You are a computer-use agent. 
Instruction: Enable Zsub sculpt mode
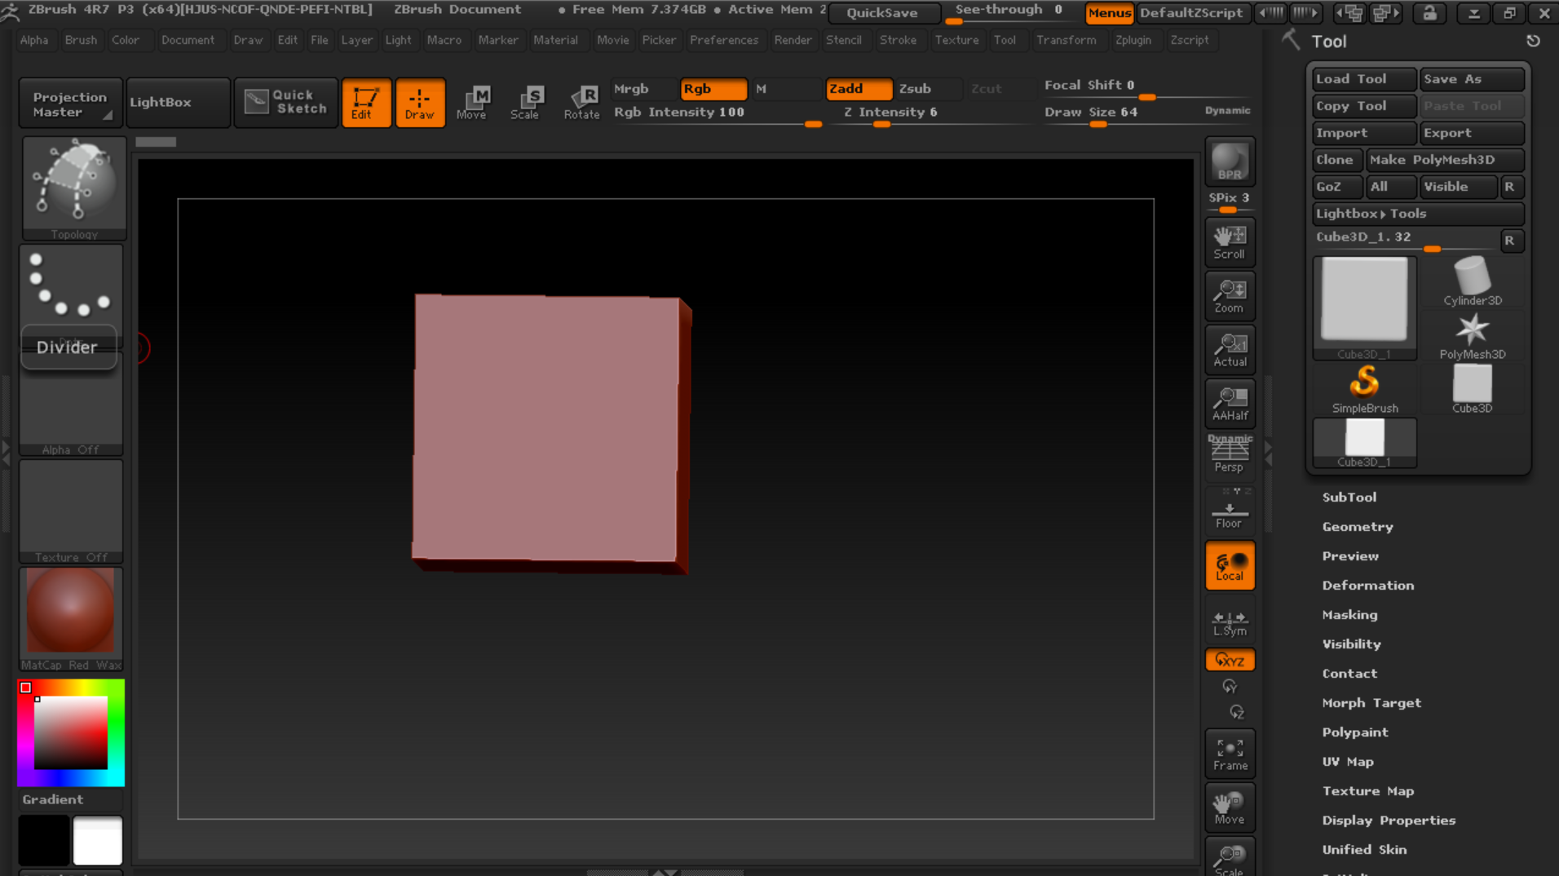[927, 89]
